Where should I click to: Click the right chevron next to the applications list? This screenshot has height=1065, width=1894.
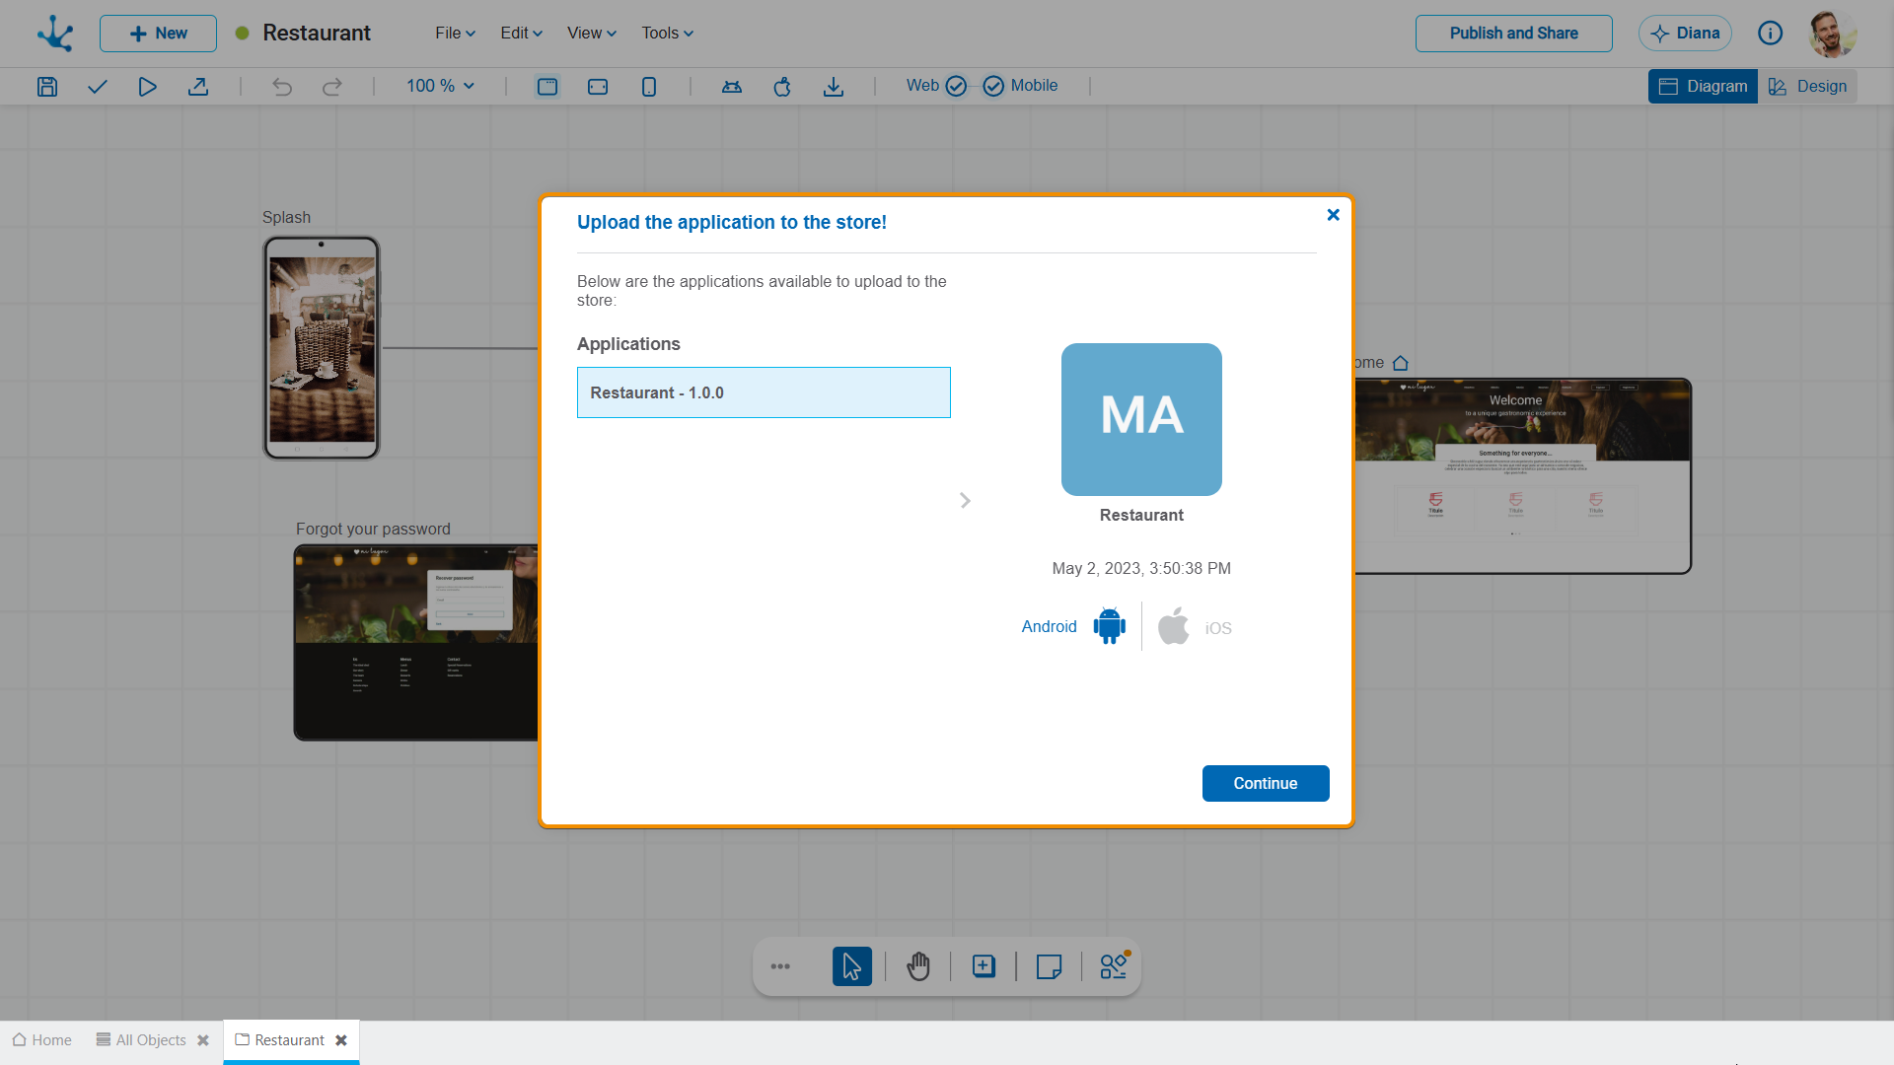point(965,501)
